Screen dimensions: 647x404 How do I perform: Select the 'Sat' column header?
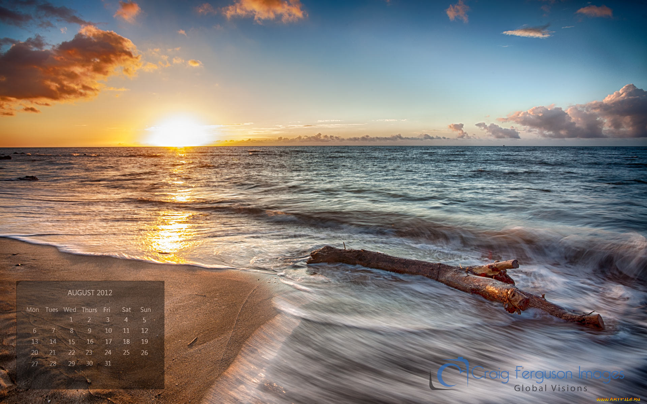126,309
